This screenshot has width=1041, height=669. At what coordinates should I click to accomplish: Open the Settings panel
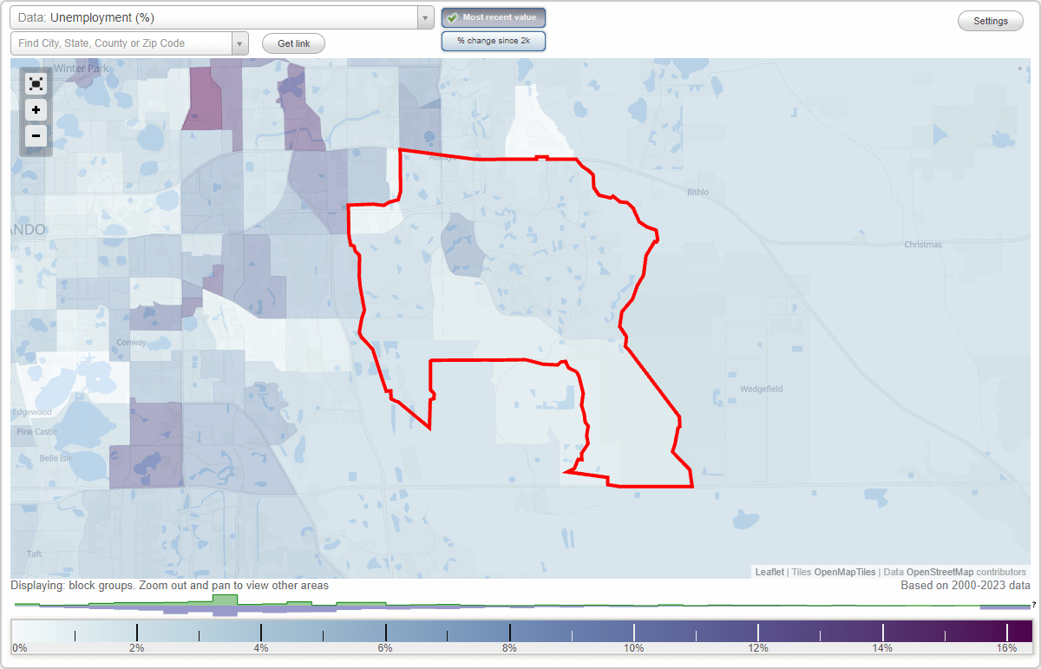(x=990, y=20)
